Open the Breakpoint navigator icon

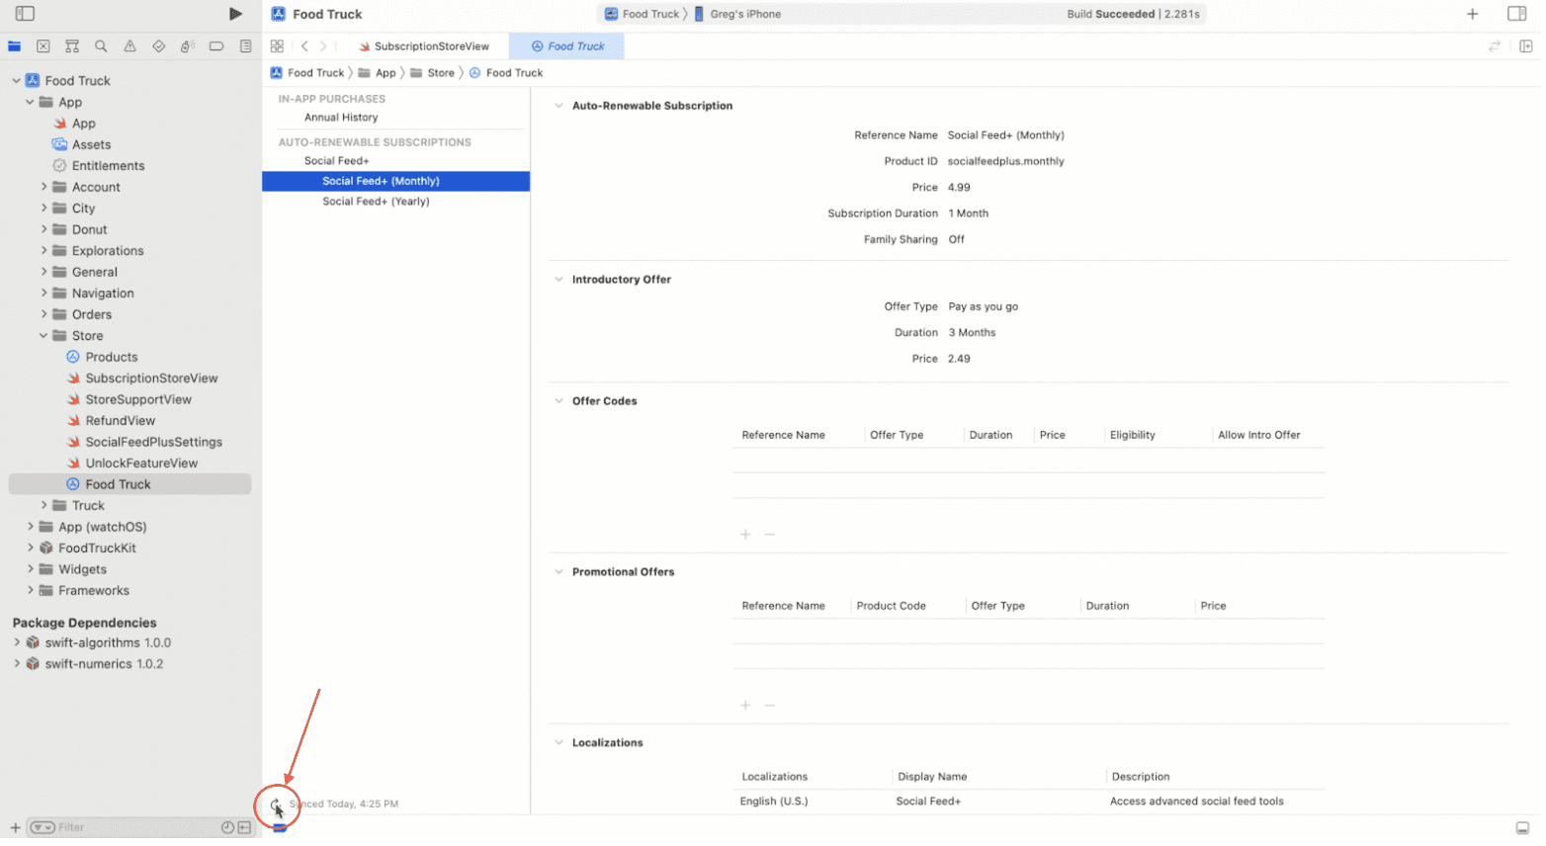[216, 45]
